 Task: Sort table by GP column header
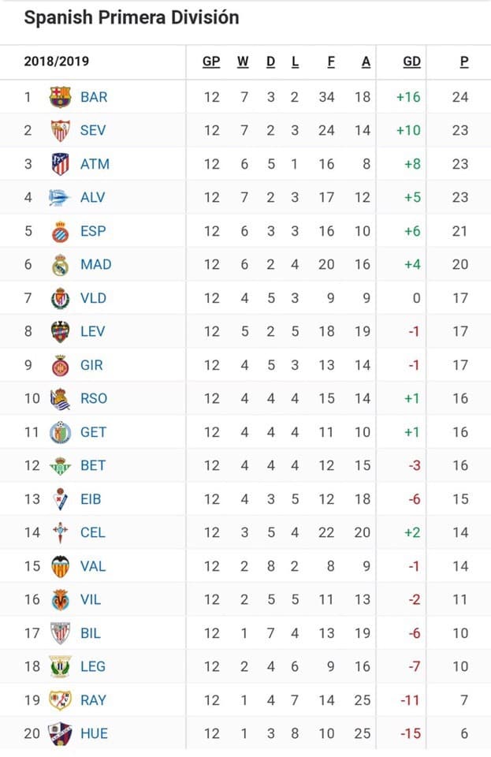211,62
